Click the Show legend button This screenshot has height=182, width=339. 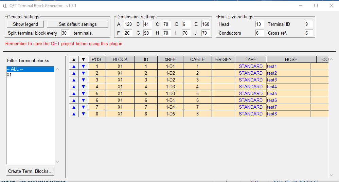tap(25, 24)
